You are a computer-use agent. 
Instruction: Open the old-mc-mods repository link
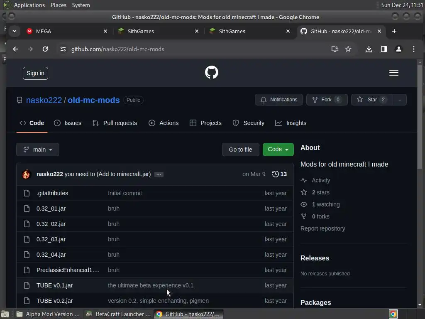coord(93,100)
